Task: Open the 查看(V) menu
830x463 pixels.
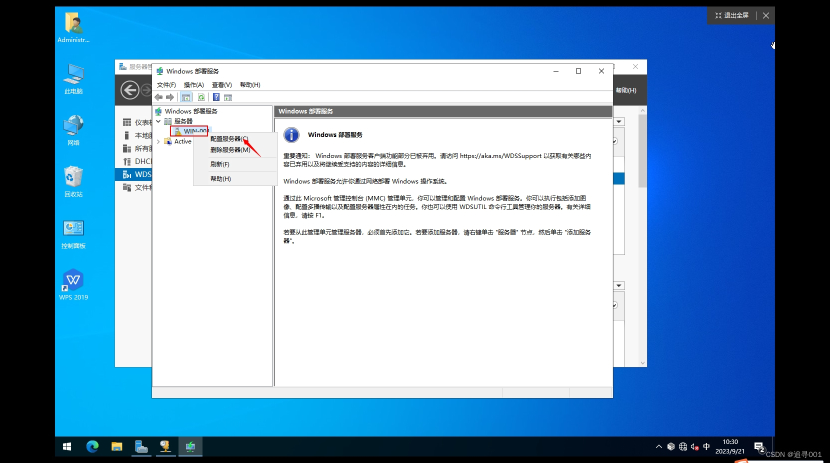Action: [x=222, y=85]
